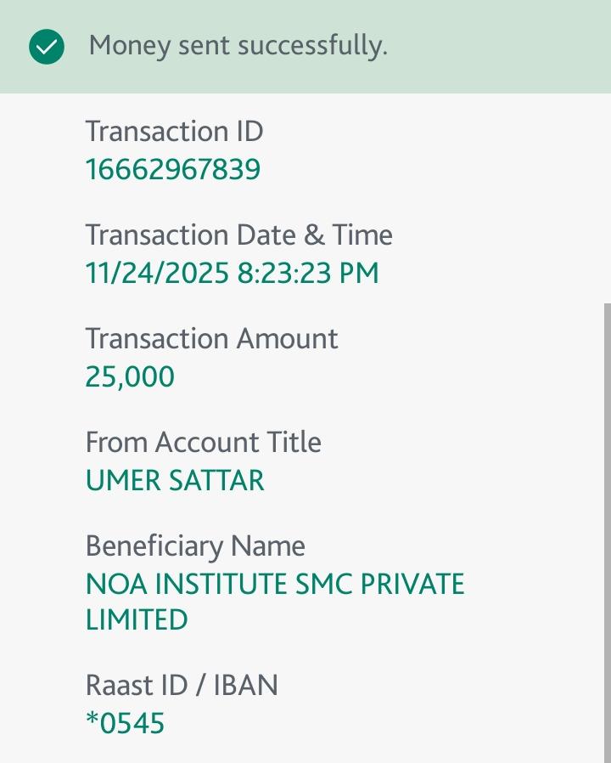The width and height of the screenshot is (611, 763).
Task: Click the word IBAN in the Raast label
Action: coord(246,686)
